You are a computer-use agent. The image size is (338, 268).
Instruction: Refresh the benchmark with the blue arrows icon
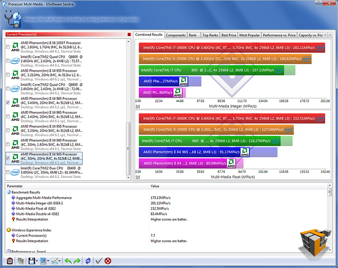point(88,261)
